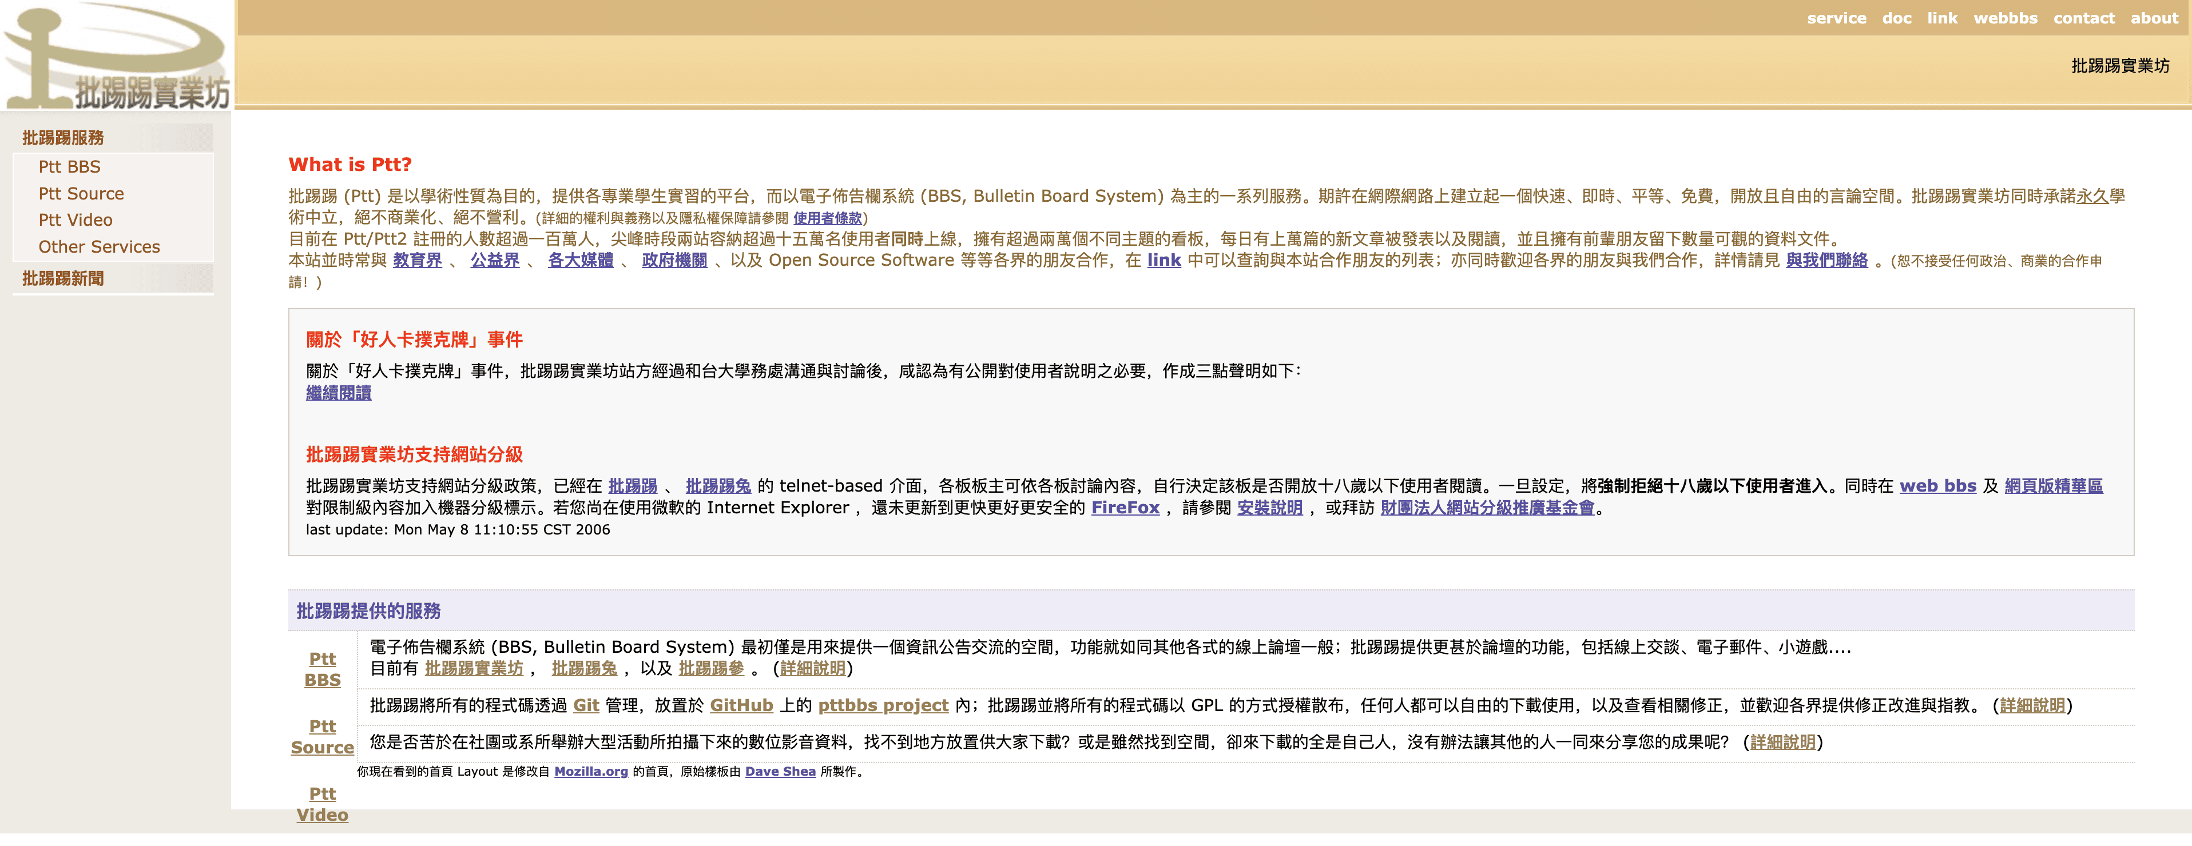Open the pttbbs project link
The height and width of the screenshot is (846, 2192).
[x=883, y=705]
